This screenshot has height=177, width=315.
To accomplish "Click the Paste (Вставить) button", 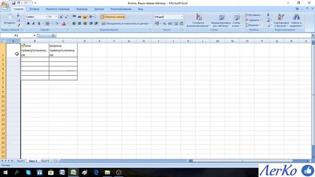I will click(x=9, y=20).
